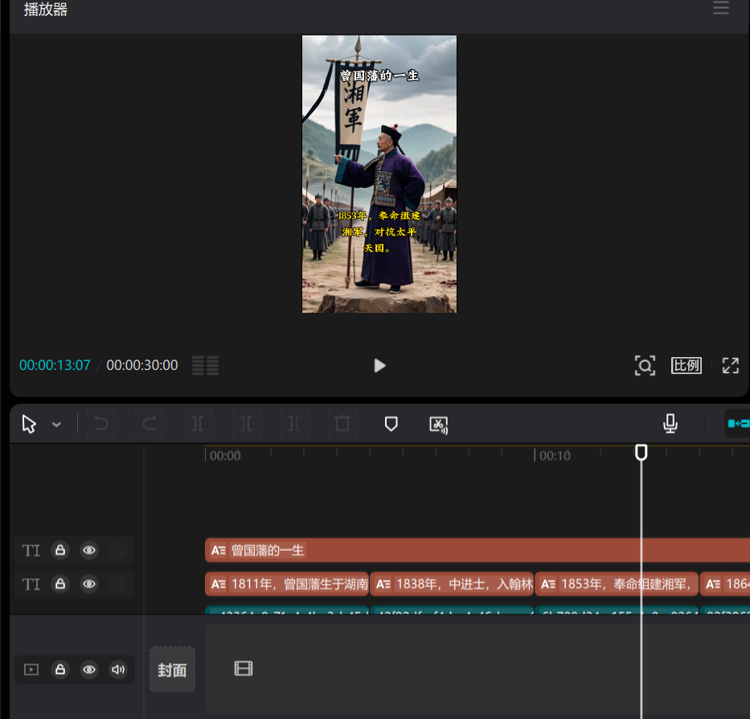Add a marker with shield icon
Image resolution: width=750 pixels, height=719 pixels.
(x=391, y=424)
